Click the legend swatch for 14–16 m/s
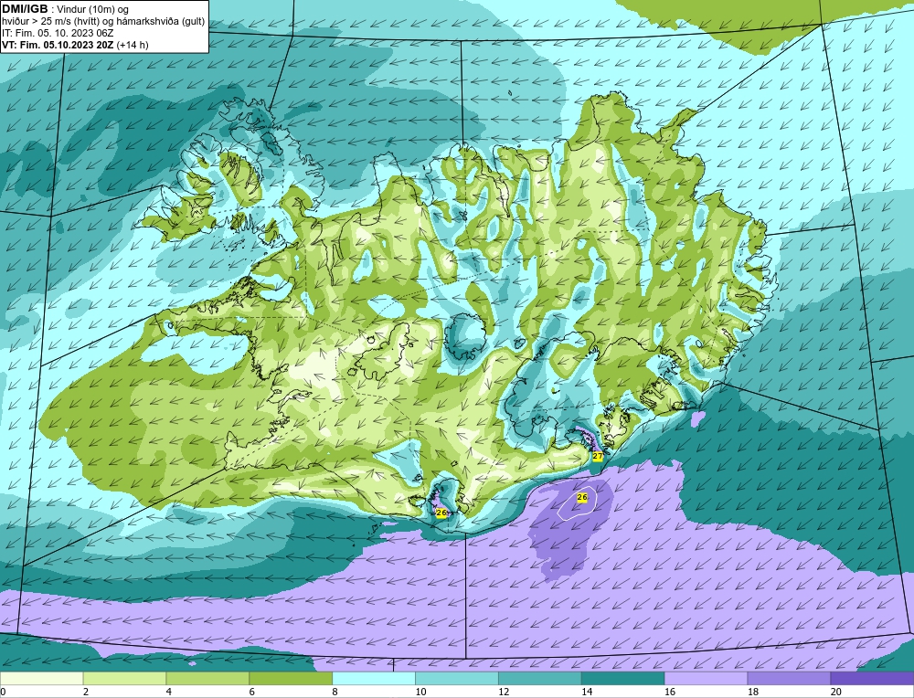The image size is (914, 698). [623, 679]
